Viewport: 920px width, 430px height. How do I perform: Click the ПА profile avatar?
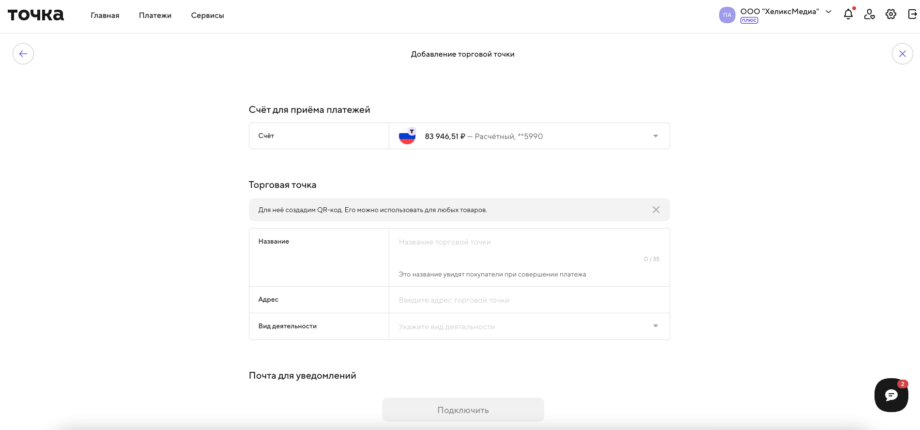coord(727,15)
